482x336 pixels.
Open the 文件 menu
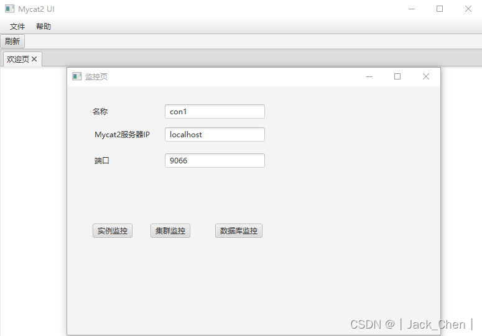(x=17, y=26)
